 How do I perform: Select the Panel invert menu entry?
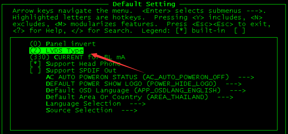point(63,44)
